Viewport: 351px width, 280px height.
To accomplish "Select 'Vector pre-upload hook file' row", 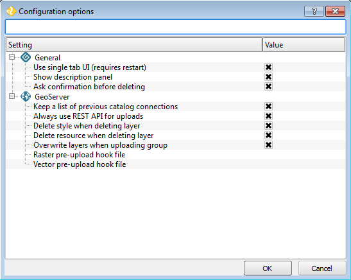I will pos(176,164).
